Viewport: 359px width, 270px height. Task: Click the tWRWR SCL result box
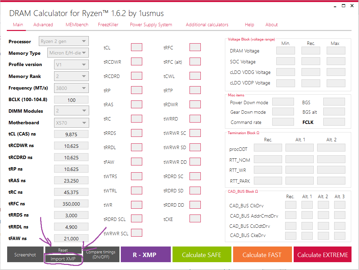click(x=137, y=233)
